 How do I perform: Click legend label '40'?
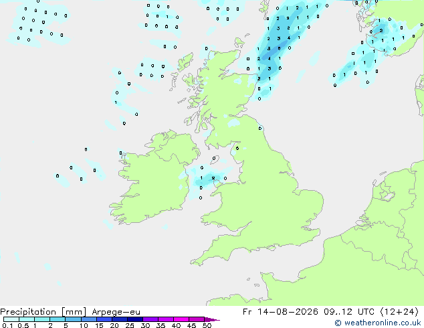click(176, 325)
